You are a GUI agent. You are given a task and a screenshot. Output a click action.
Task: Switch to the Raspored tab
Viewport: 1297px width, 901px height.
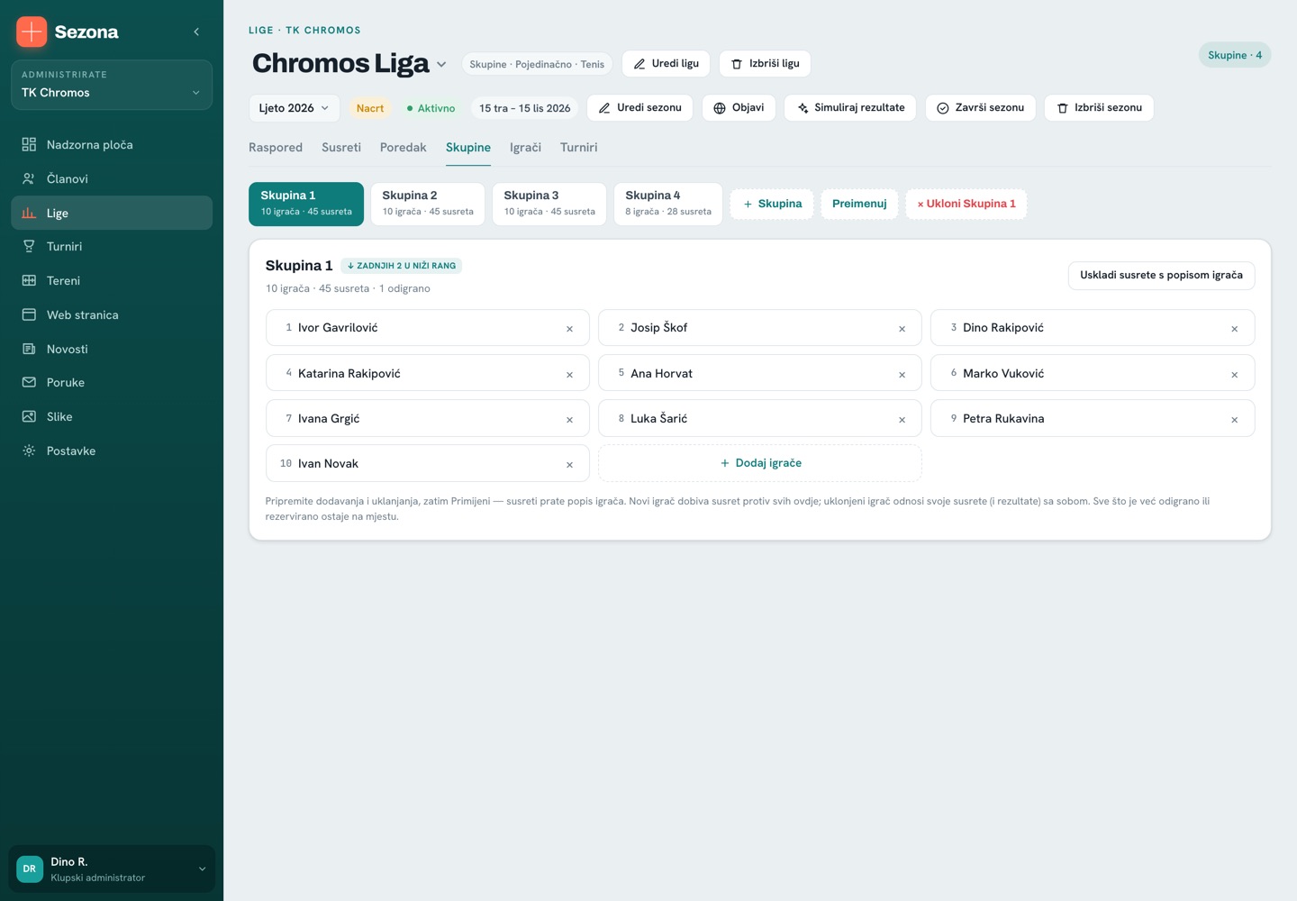pyautogui.click(x=276, y=148)
